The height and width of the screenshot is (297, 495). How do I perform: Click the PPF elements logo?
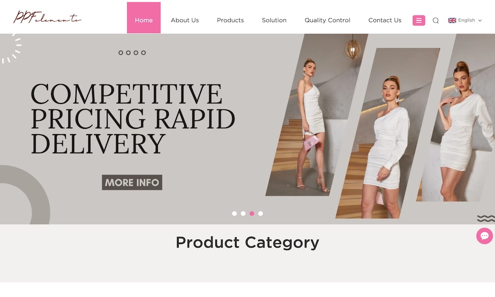pyautogui.click(x=48, y=17)
